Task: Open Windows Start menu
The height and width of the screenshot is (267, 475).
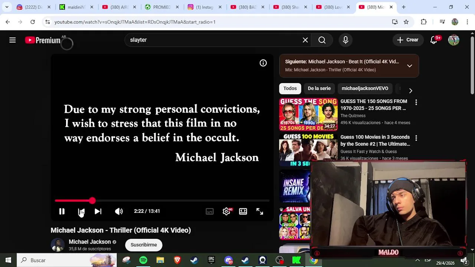Action: (x=8, y=260)
